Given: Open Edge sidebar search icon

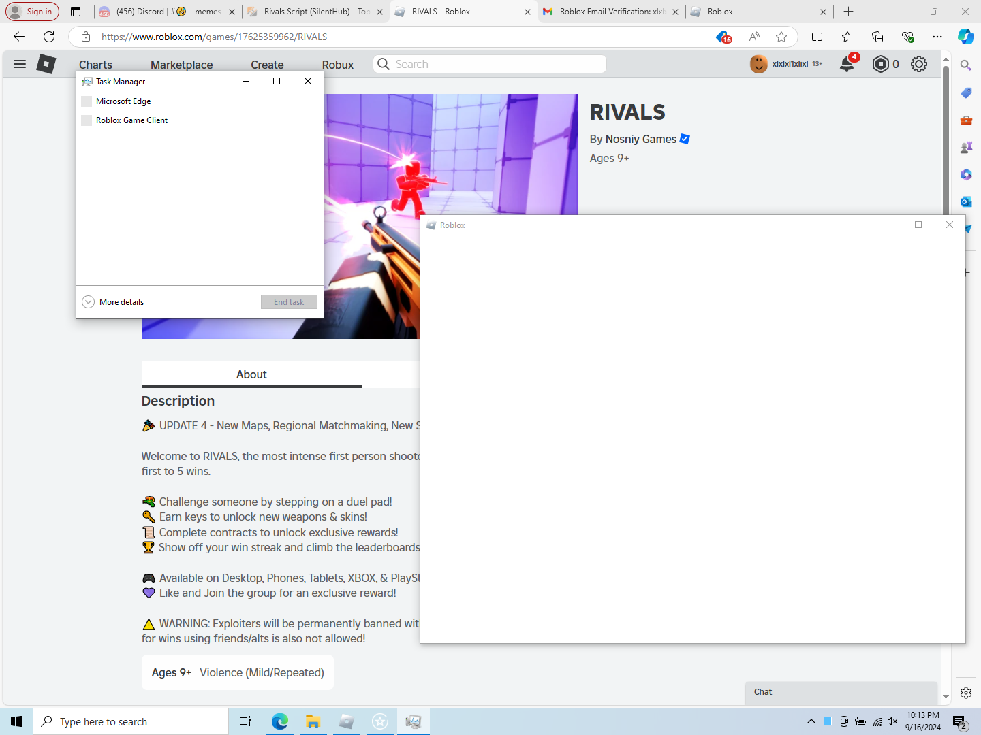Looking at the screenshot, I should (x=966, y=65).
